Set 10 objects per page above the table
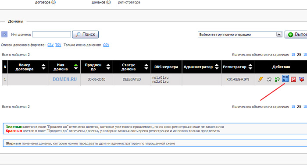This screenshot has height=165, width=307. point(293,55)
